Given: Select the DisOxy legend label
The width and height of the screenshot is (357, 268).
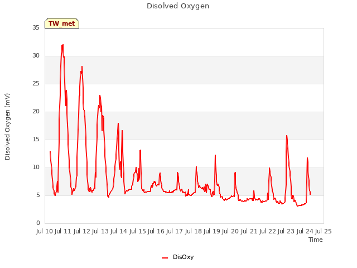Looking at the screenshot, I should (183, 257).
